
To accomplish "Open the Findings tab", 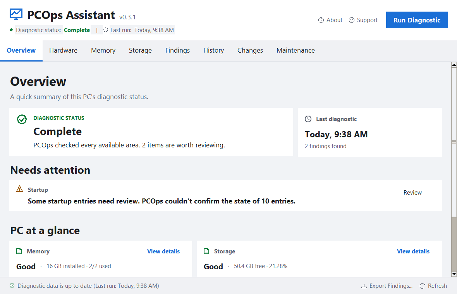I will (x=177, y=50).
